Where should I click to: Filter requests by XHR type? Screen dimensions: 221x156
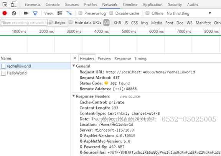(x=117, y=23)
